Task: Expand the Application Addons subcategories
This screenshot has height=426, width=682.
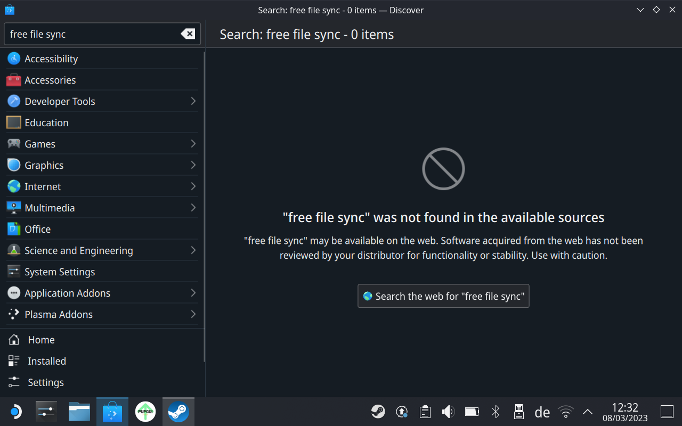Action: [x=193, y=293]
